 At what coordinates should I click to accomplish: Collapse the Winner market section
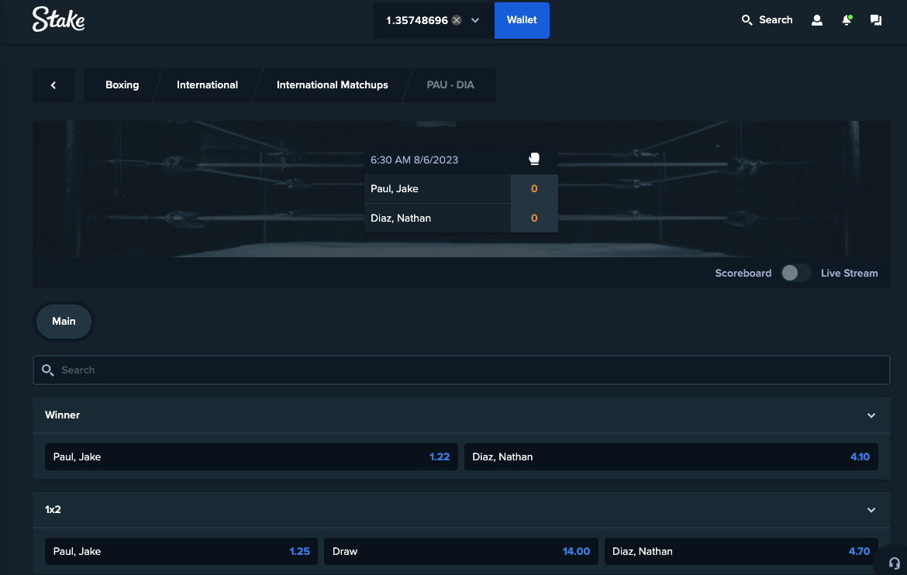tap(871, 415)
